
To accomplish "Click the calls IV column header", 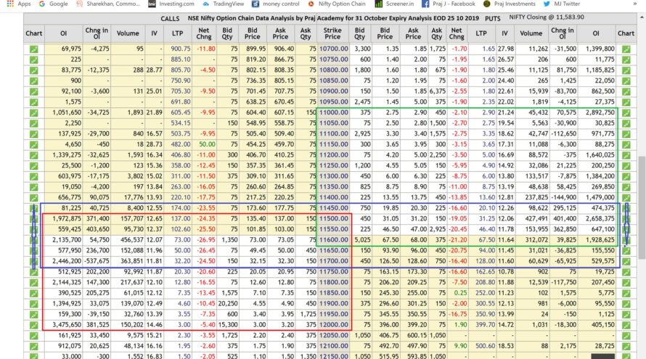I will (154, 33).
